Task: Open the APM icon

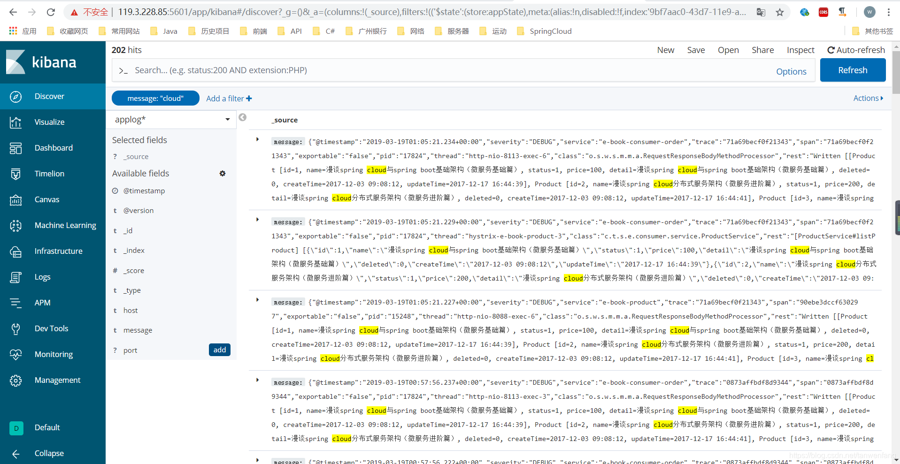Action: click(15, 303)
